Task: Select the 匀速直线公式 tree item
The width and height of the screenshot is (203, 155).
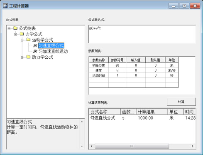Action: pos(51,45)
